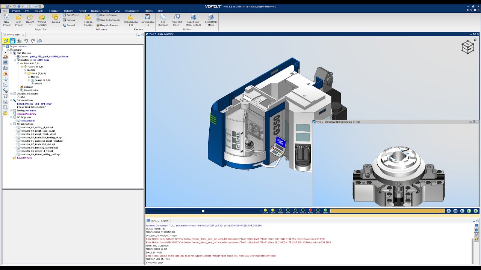Collapse the Coordinate Systems node

(11, 94)
